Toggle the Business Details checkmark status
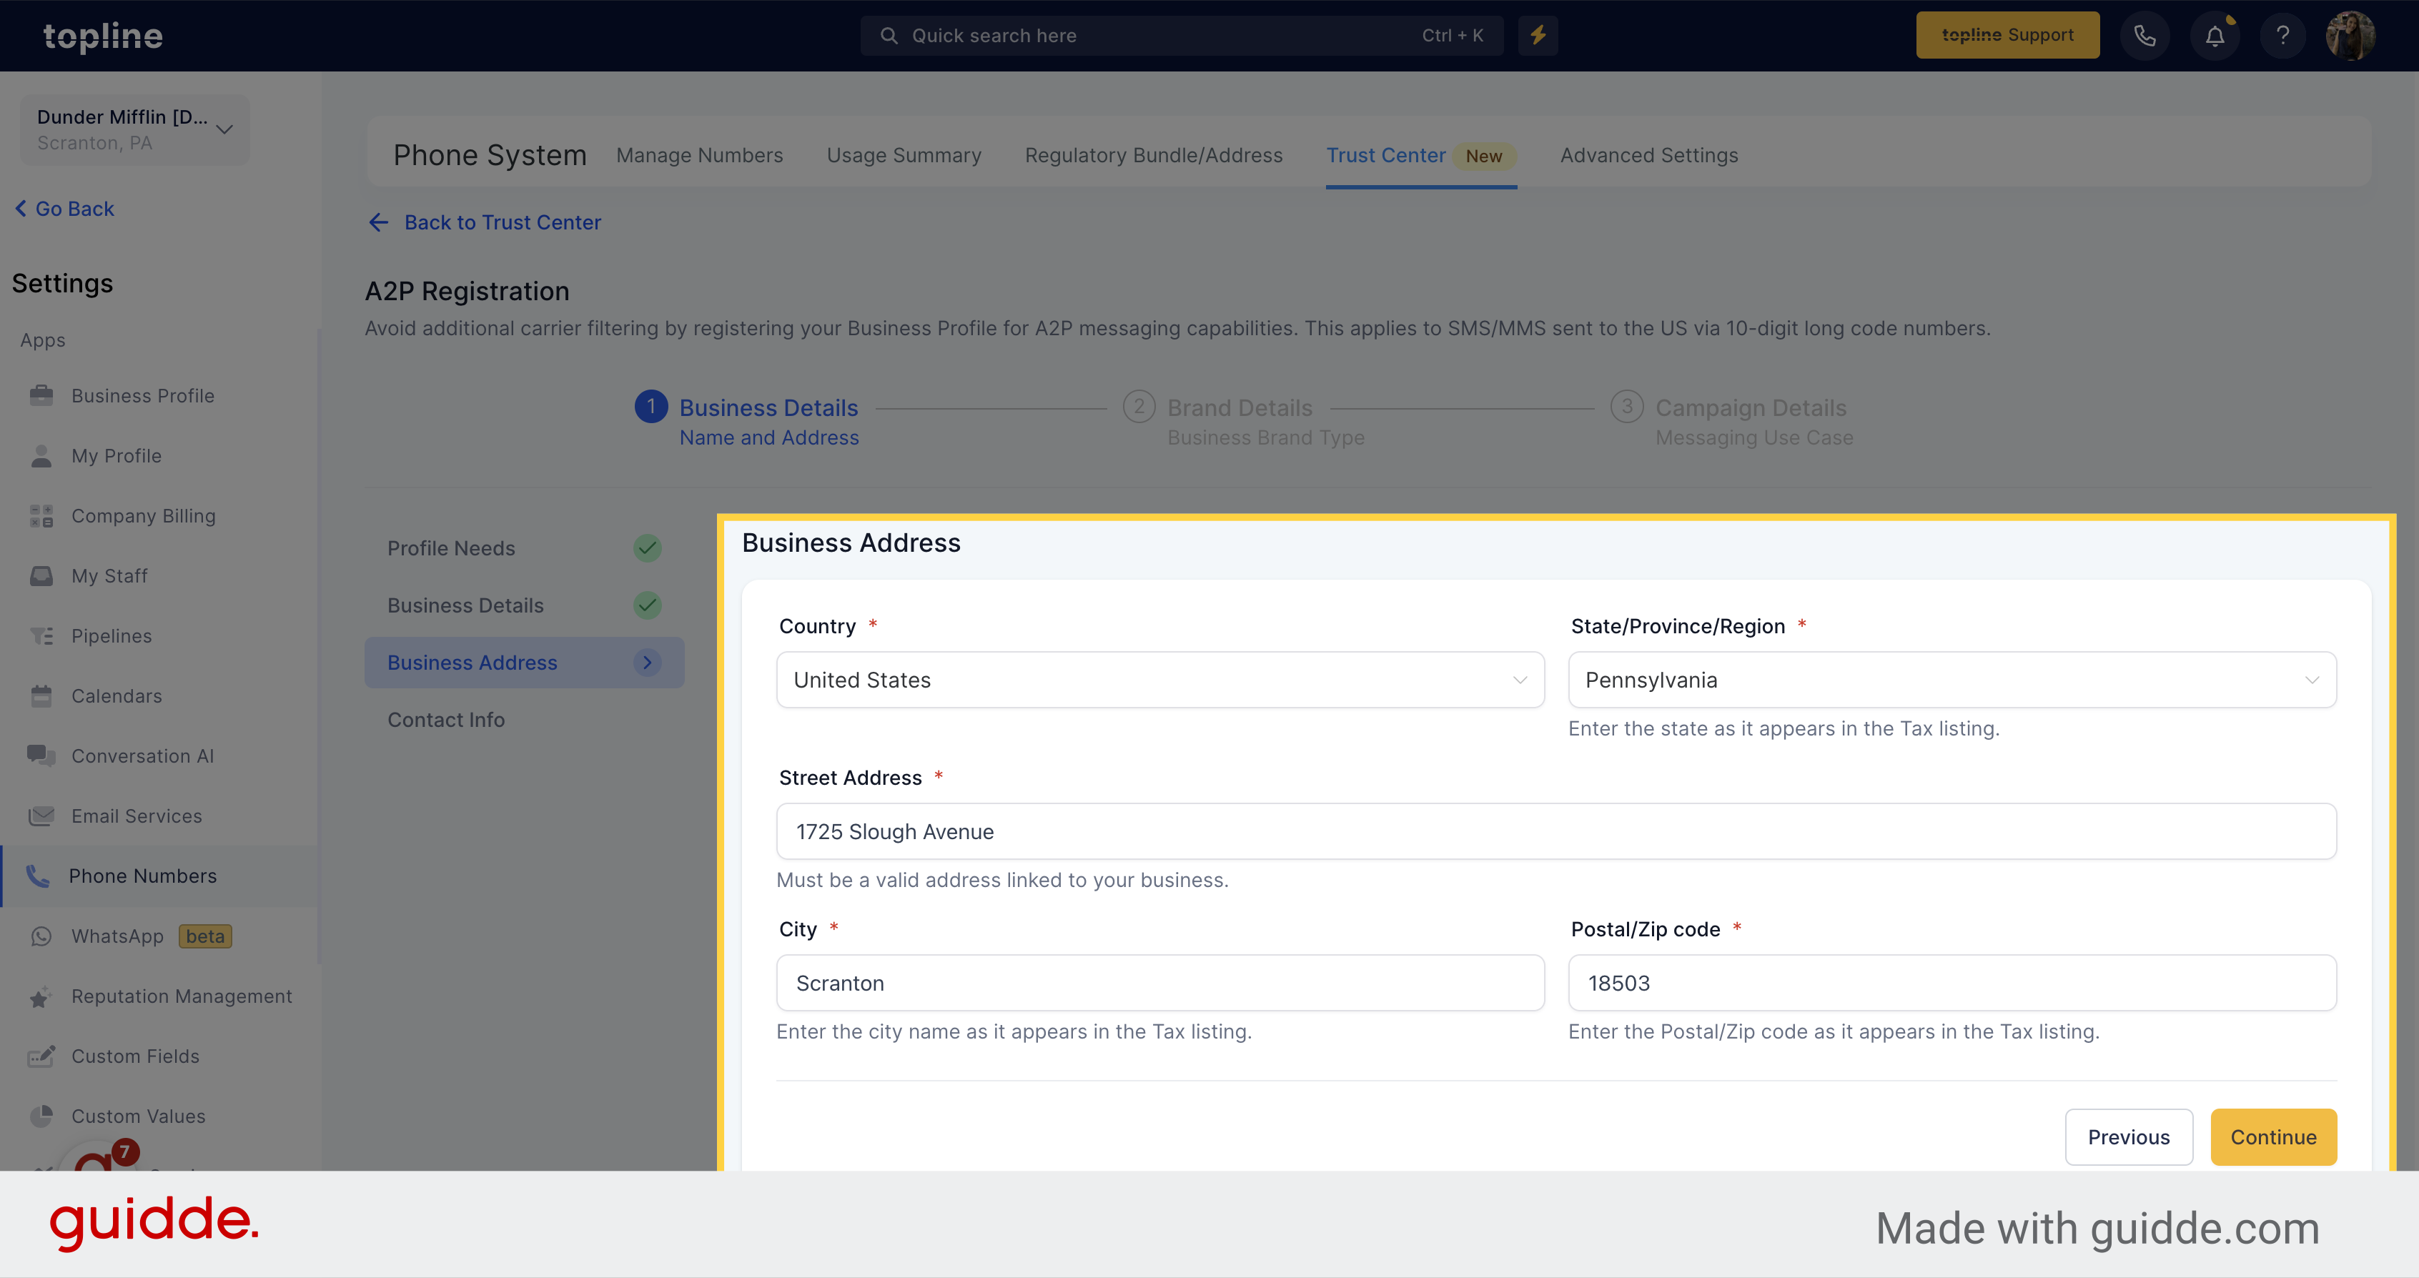The width and height of the screenshot is (2419, 1278). click(648, 605)
